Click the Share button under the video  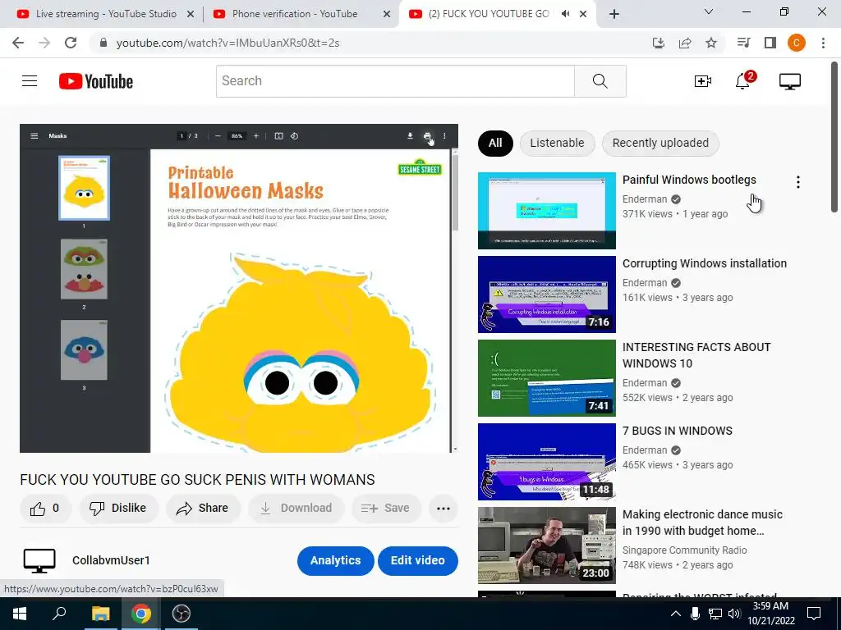click(x=203, y=508)
